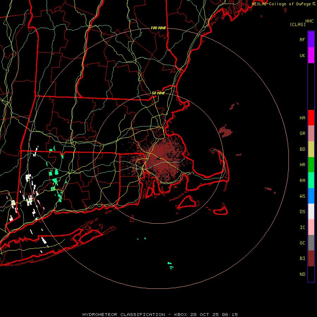Screen dimensions: 317x317
Task: Click the RF purple legend swatch
Action: [x=311, y=39]
